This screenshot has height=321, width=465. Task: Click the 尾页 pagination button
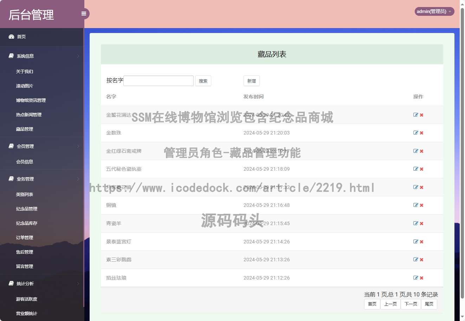pyautogui.click(x=429, y=304)
